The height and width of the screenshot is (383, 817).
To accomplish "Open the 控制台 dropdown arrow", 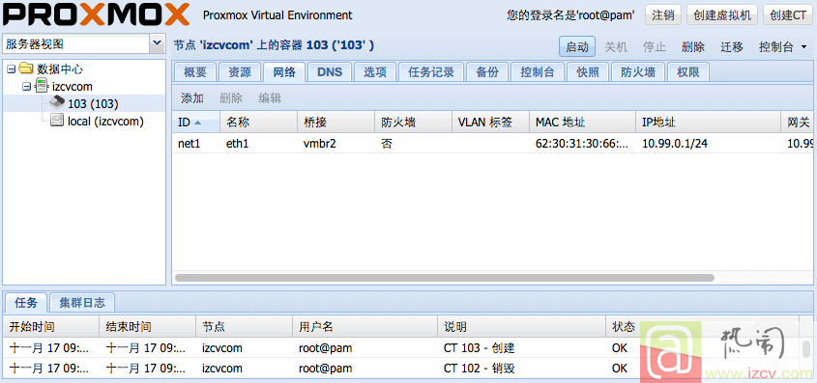I will 804,47.
